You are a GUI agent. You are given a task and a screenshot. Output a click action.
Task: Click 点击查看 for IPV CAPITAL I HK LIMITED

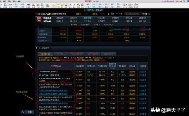coord(143,75)
